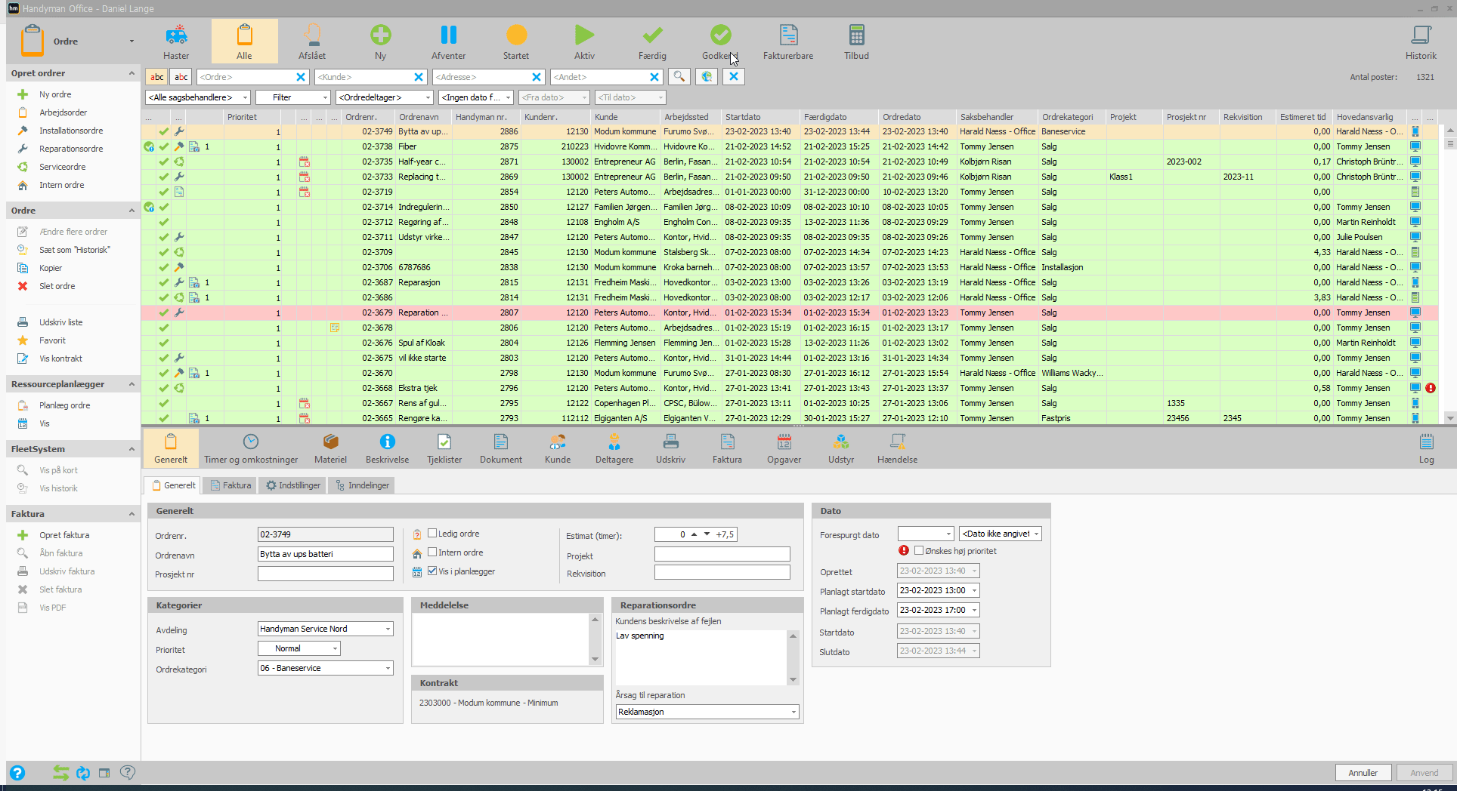
Task: Collapse the FleetSystem section
Action: click(x=131, y=449)
